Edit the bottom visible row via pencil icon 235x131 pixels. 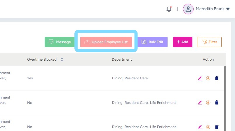tap(200, 127)
